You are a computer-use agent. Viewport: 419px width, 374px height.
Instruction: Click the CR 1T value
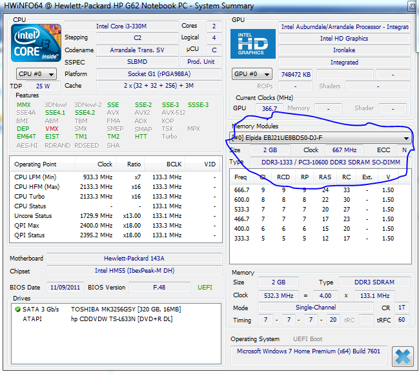[402, 308]
